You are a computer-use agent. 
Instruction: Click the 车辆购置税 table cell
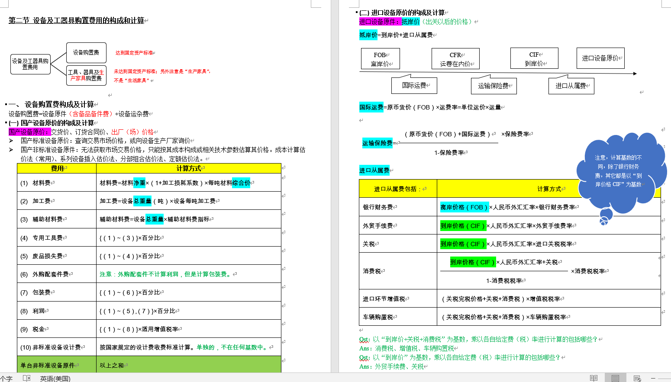coord(398,317)
